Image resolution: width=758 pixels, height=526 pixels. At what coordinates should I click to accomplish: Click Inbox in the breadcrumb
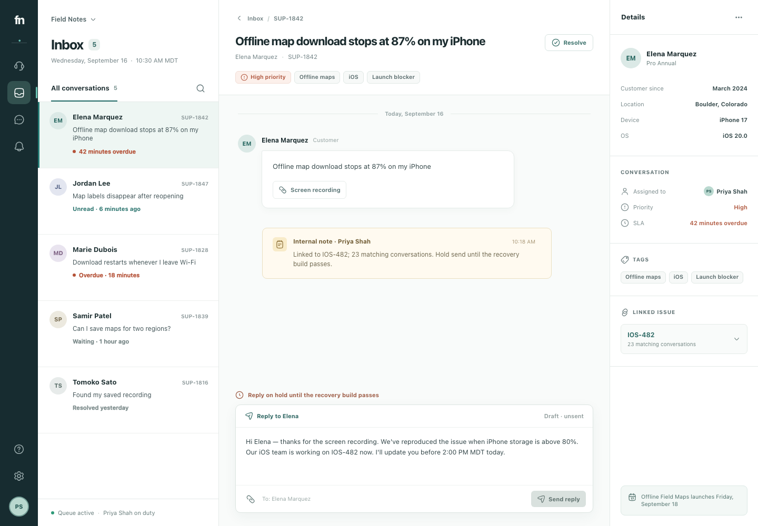pyautogui.click(x=255, y=18)
